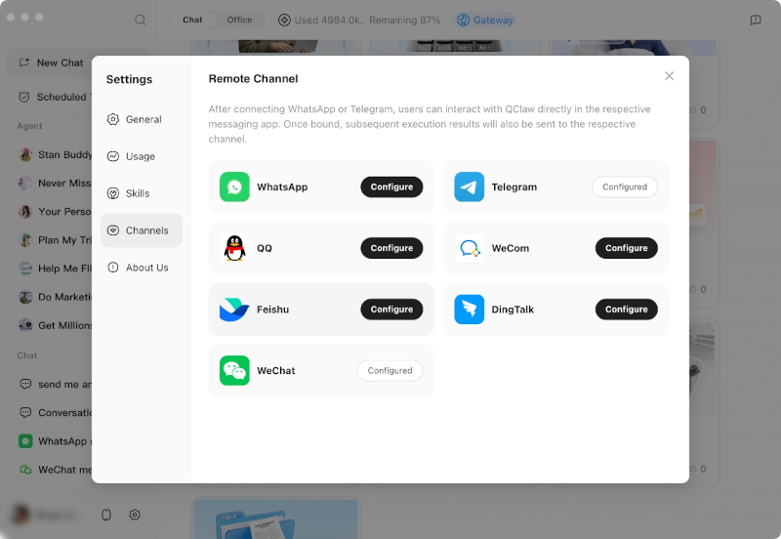781x539 pixels.
Task: Close the Settings dialog
Action: pyautogui.click(x=669, y=76)
